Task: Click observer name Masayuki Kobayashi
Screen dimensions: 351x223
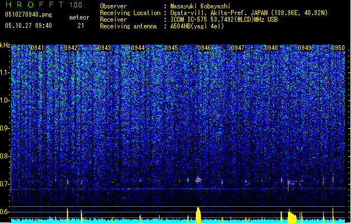Action: [200, 6]
